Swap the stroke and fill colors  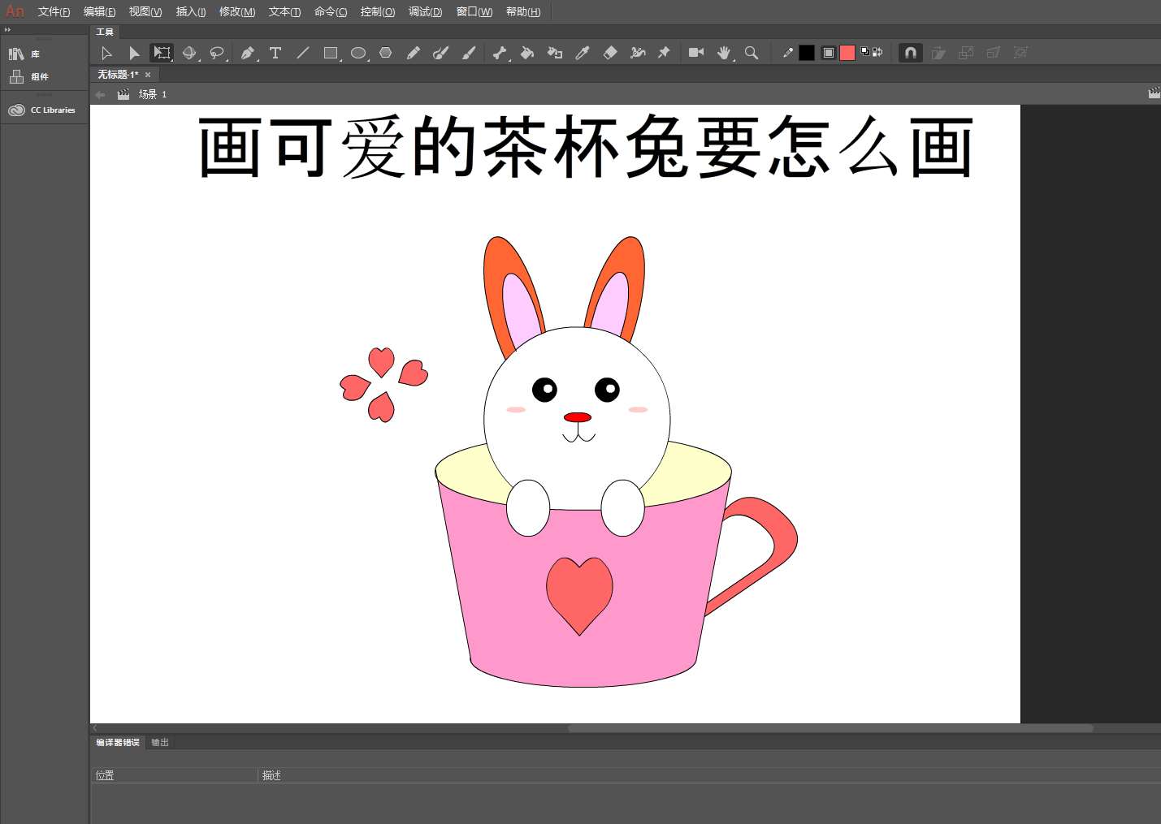point(878,52)
